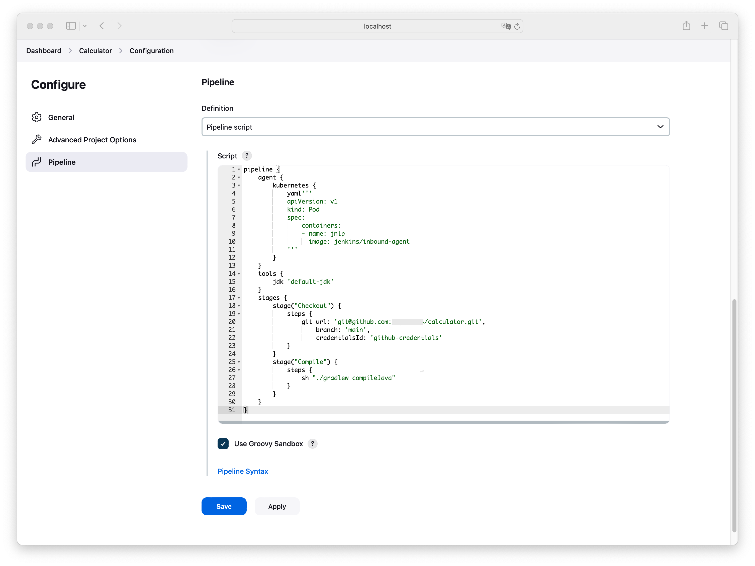Toggle the sidebar icon in Safari
This screenshot has width=755, height=566.
[x=71, y=26]
